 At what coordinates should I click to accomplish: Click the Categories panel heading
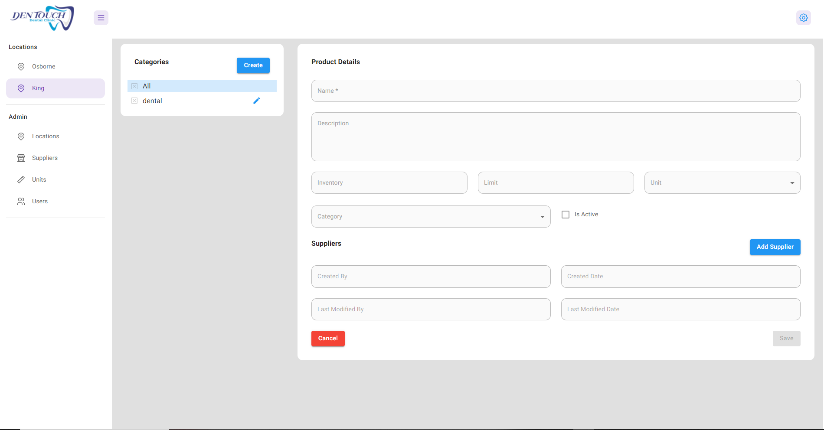151,62
